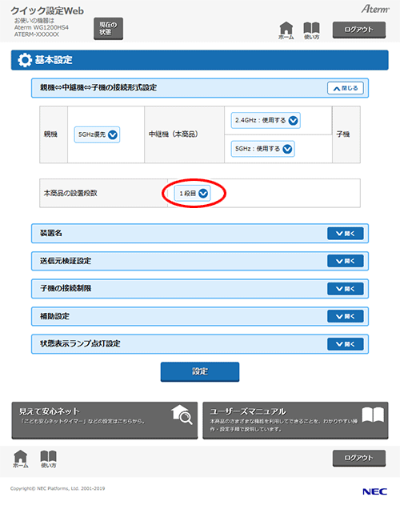Click the top ログアウト button

point(358,30)
